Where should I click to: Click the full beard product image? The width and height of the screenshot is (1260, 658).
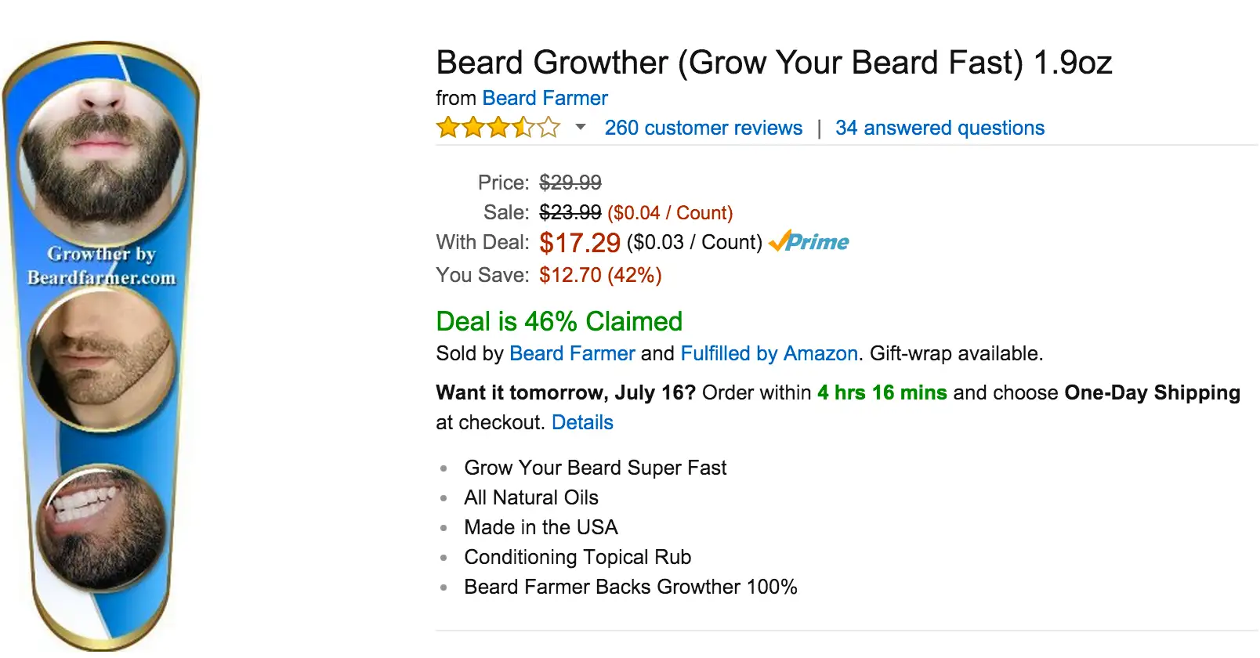click(x=102, y=157)
